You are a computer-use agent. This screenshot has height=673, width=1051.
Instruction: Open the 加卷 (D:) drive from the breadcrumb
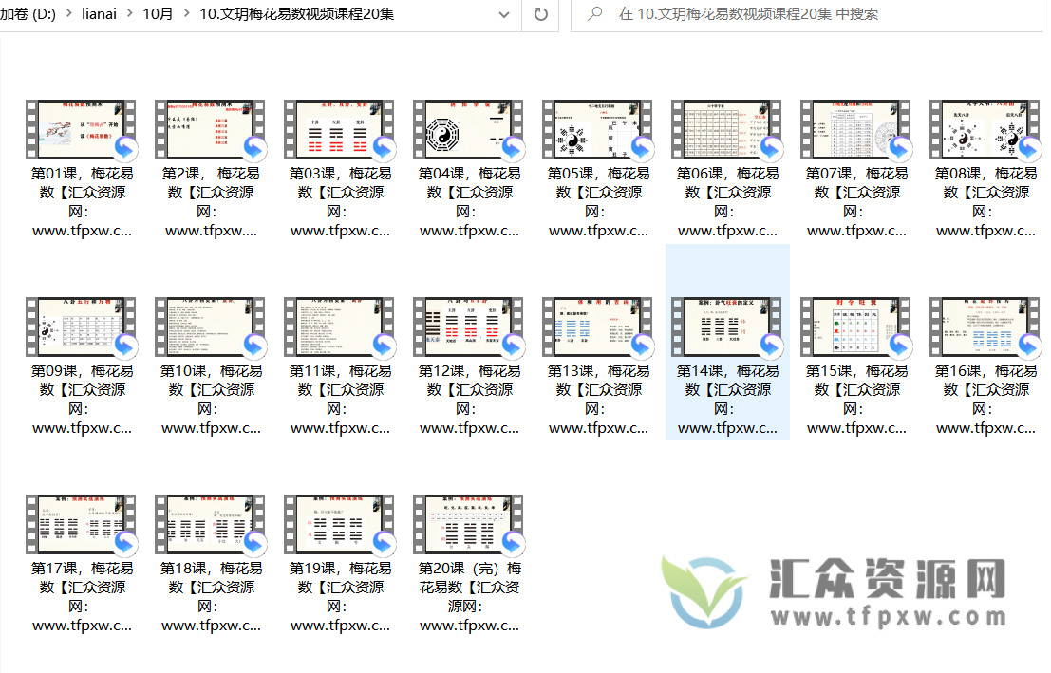click(x=28, y=14)
